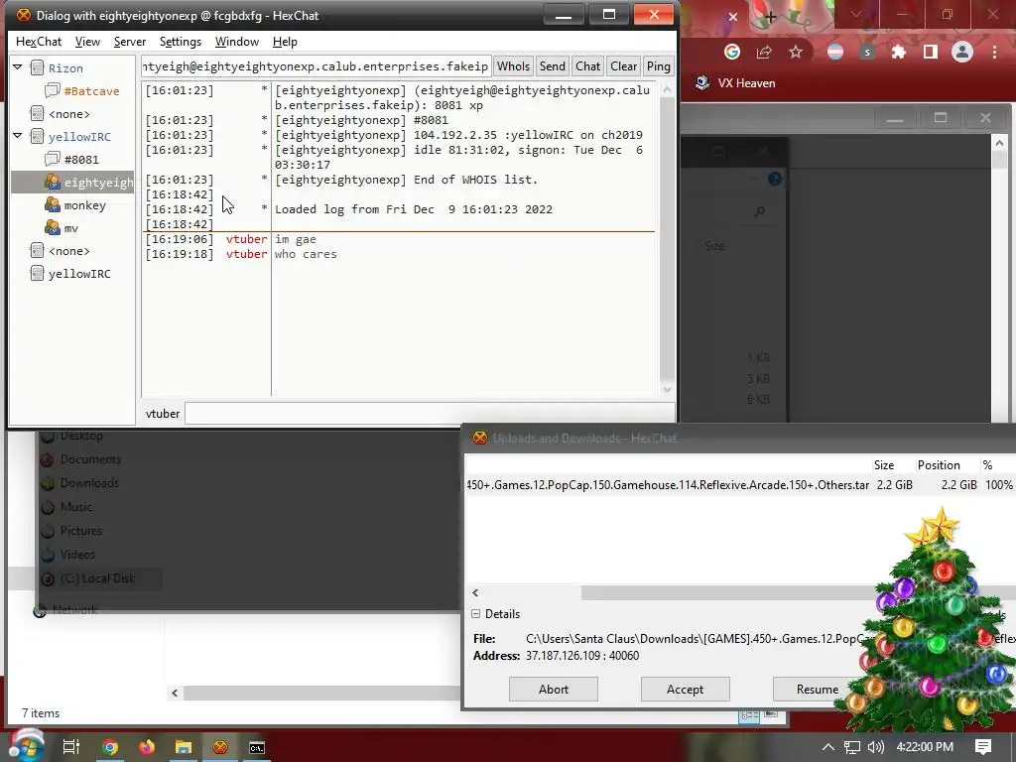Collapse the Rizon server tree

[x=18, y=67]
